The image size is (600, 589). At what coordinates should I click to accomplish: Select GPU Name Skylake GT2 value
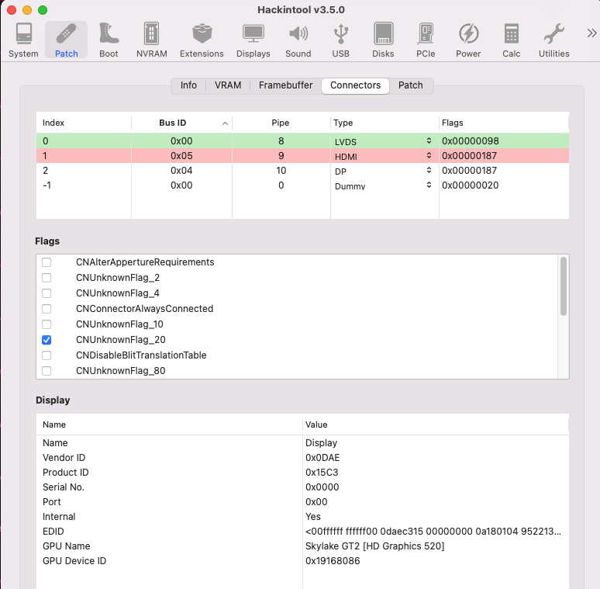pyautogui.click(x=375, y=546)
